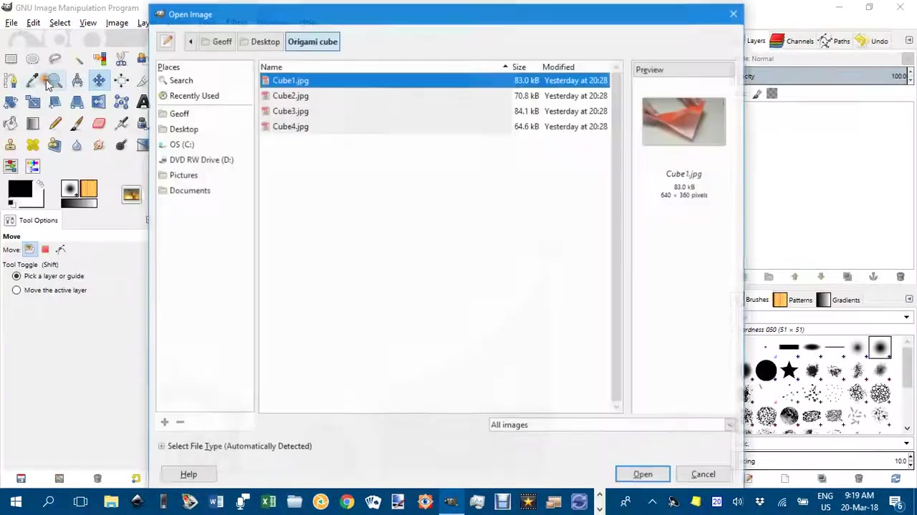
Task: Activate the Eraser tool
Action: (99, 124)
